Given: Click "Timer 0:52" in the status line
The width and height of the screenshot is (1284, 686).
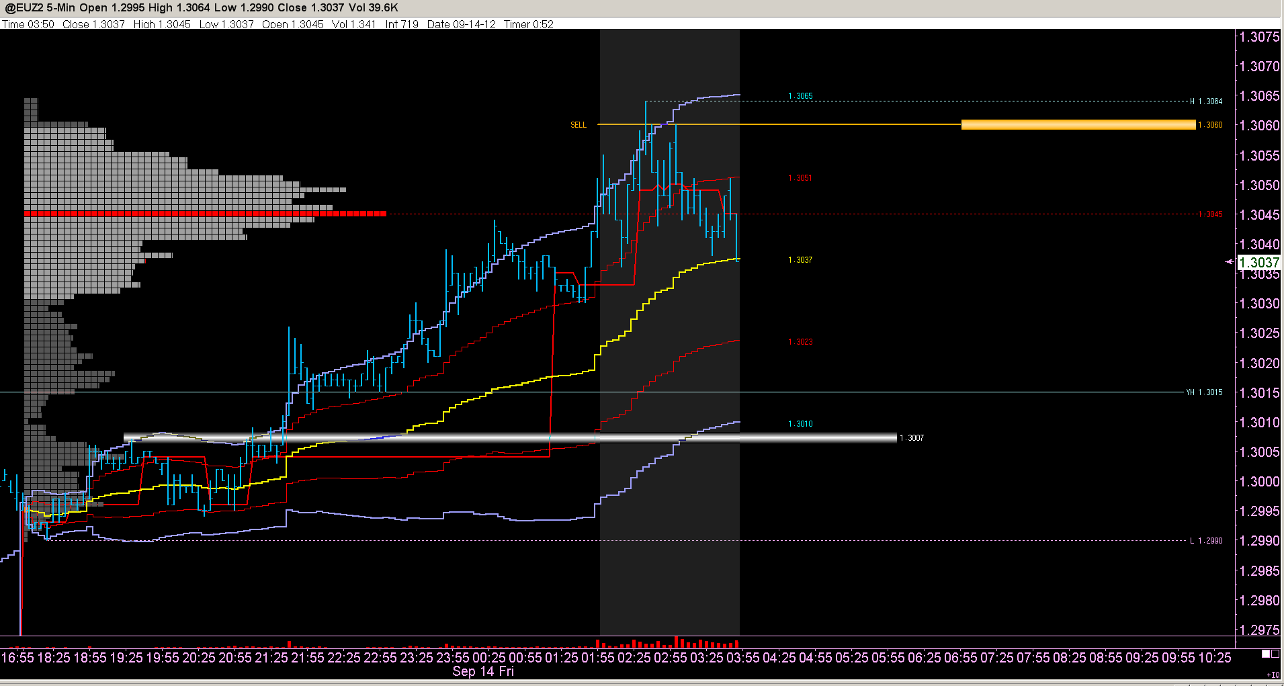Looking at the screenshot, I should click(x=529, y=24).
